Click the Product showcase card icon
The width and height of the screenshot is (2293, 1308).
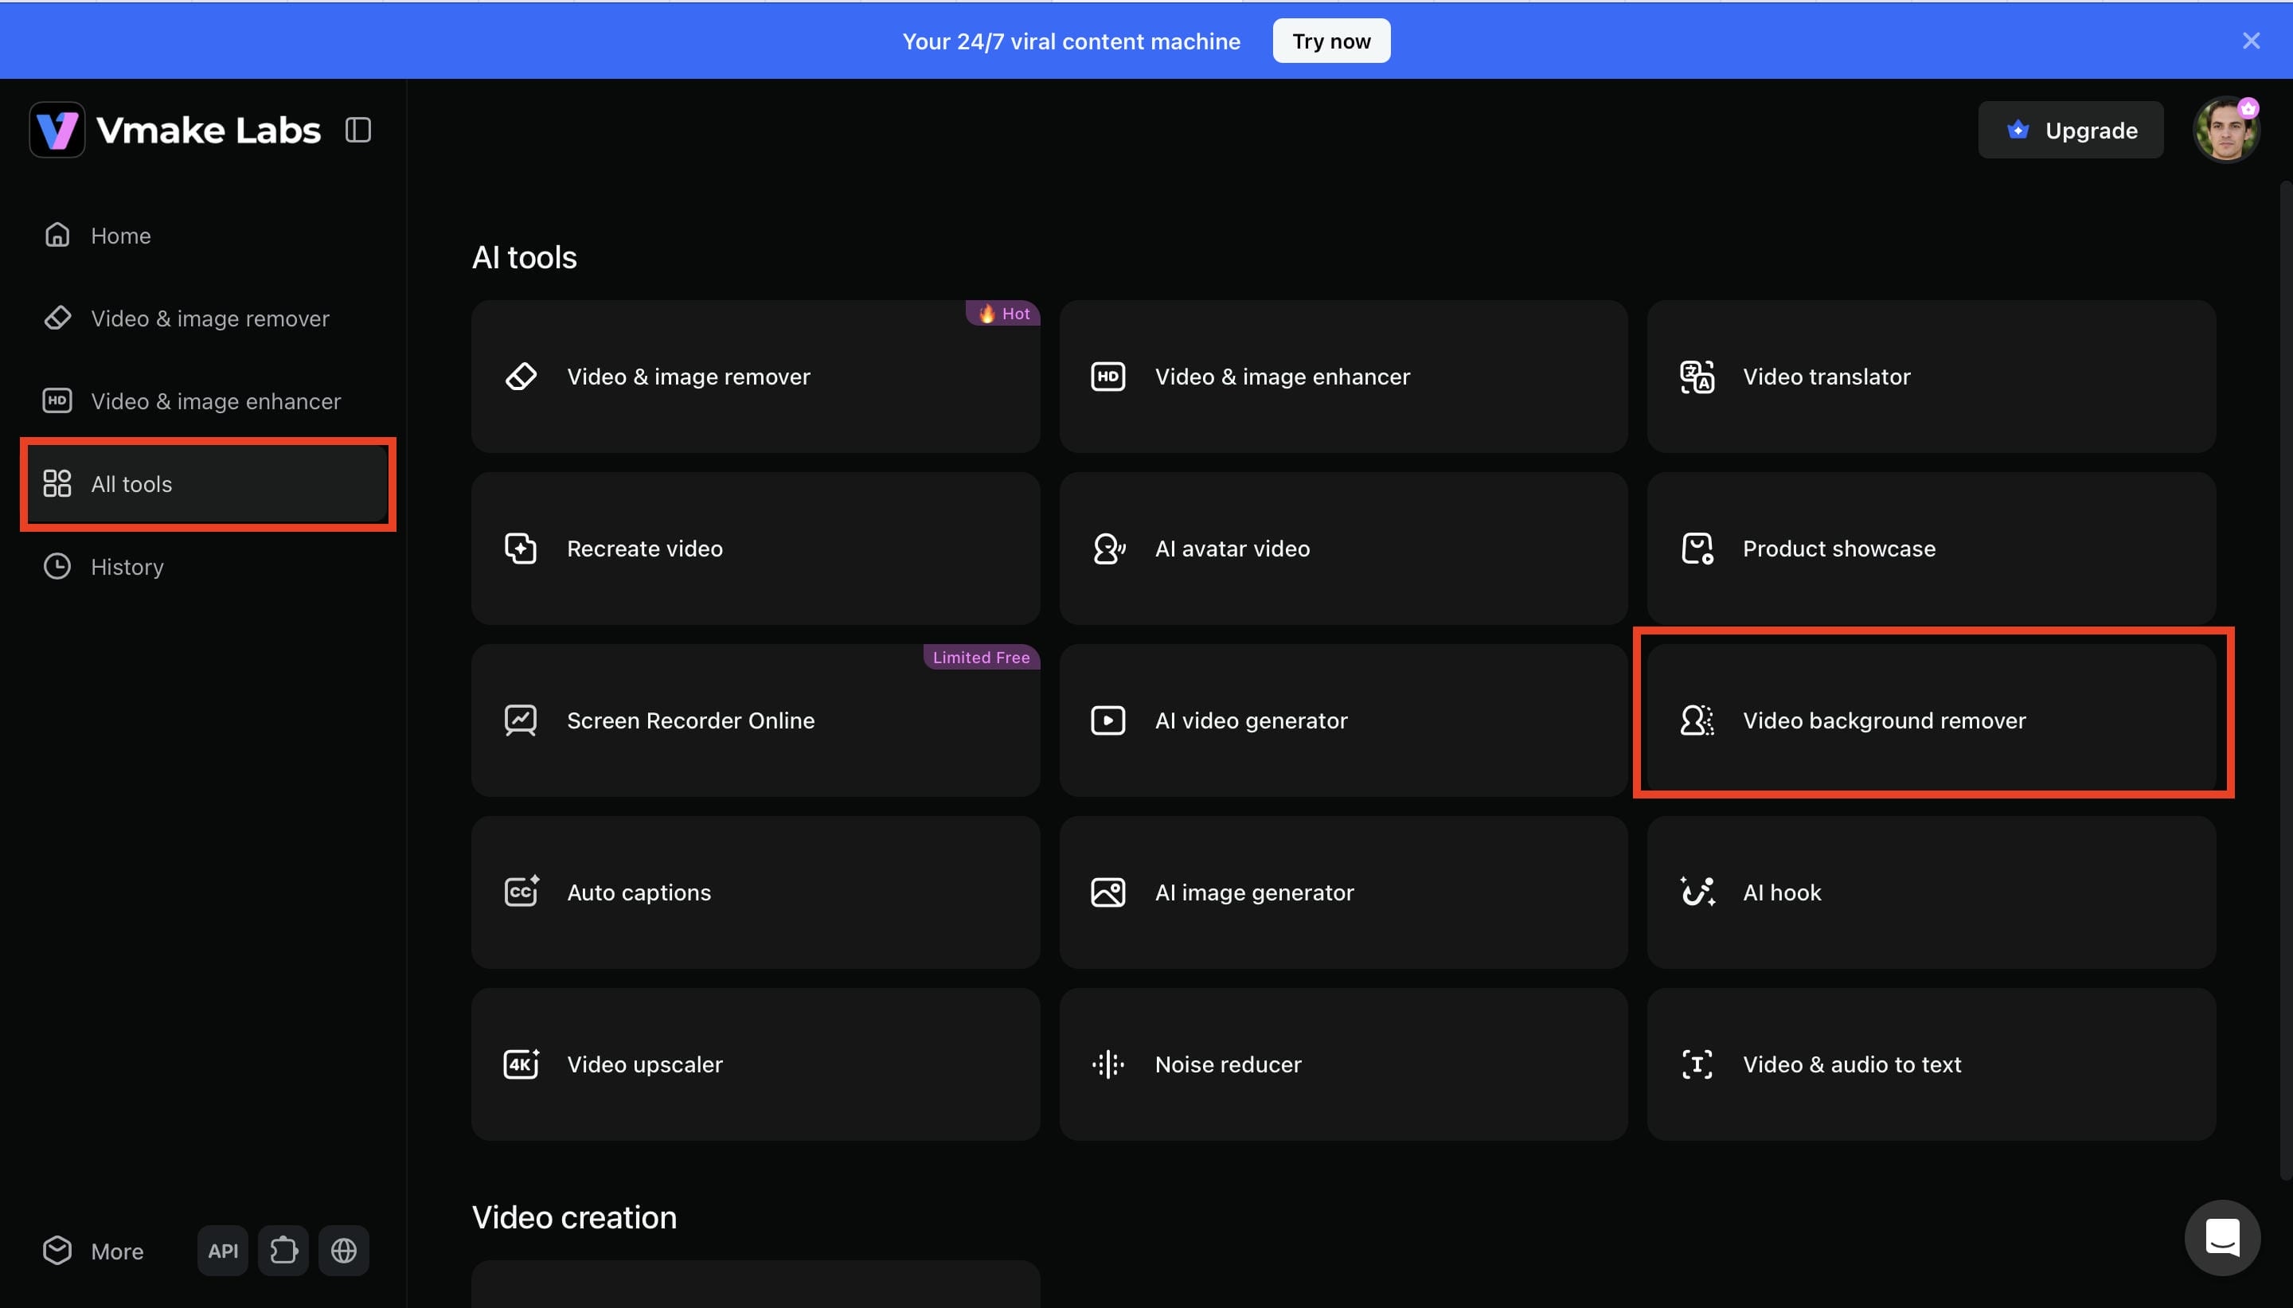(x=1697, y=548)
